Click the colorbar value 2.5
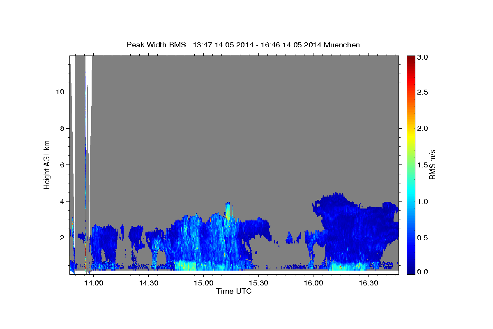Viewport: 493px width, 329px height. 423,92
